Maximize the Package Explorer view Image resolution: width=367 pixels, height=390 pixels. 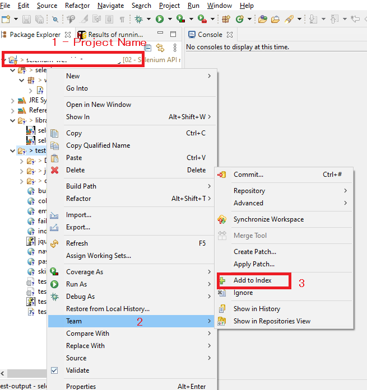[x=173, y=34]
